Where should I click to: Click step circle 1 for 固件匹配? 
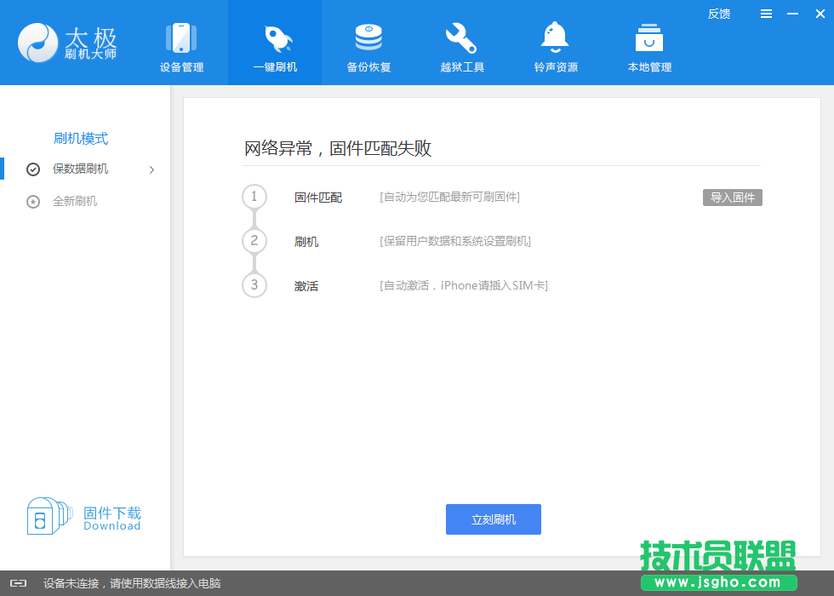[254, 197]
